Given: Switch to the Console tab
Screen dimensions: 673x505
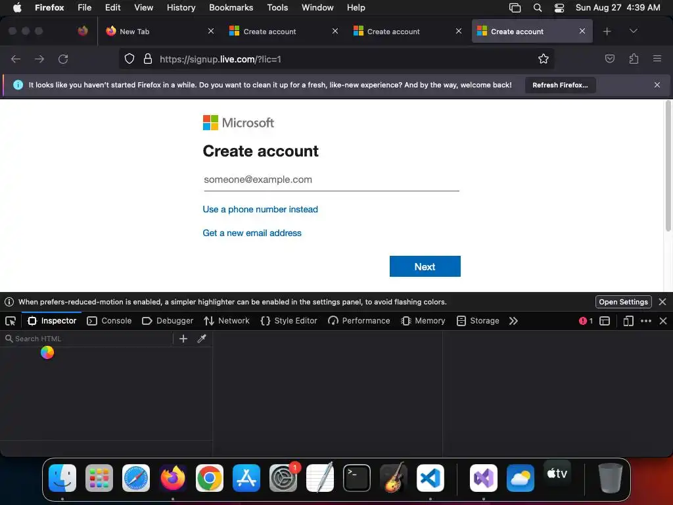Looking at the screenshot, I should click(109, 321).
